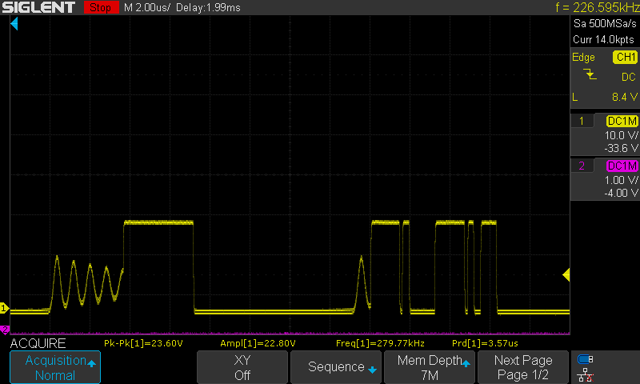Expand the Mem Depth 7M selector
The width and height of the screenshot is (640, 384).
[430, 367]
